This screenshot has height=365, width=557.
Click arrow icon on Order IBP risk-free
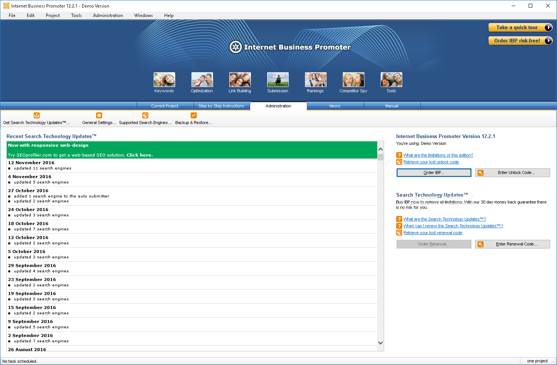pyautogui.click(x=548, y=41)
